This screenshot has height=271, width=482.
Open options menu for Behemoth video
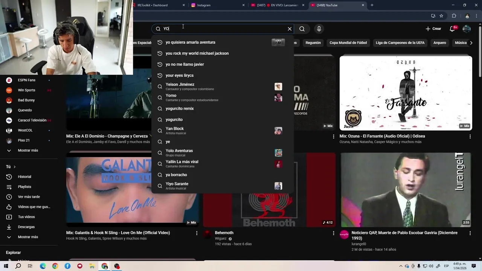pos(333,233)
